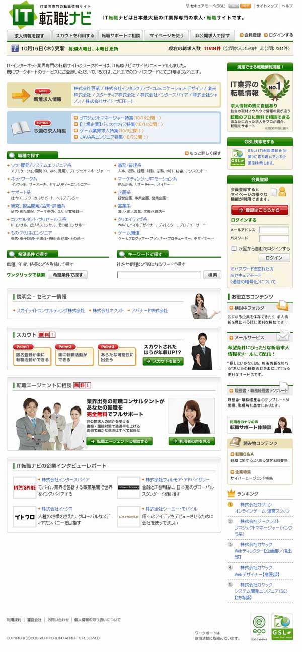Viewport: 302px width, 652px height.
Task: Click the INSPIRE company logo thumbnail
Action: tap(24, 487)
